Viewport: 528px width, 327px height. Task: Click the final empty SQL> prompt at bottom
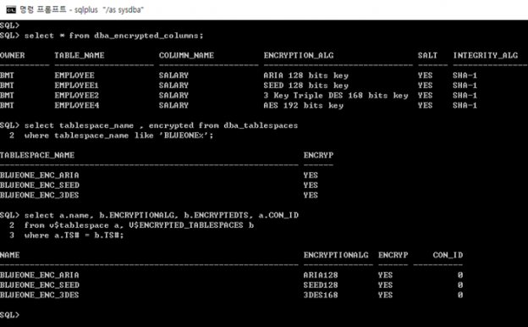pos(10,315)
